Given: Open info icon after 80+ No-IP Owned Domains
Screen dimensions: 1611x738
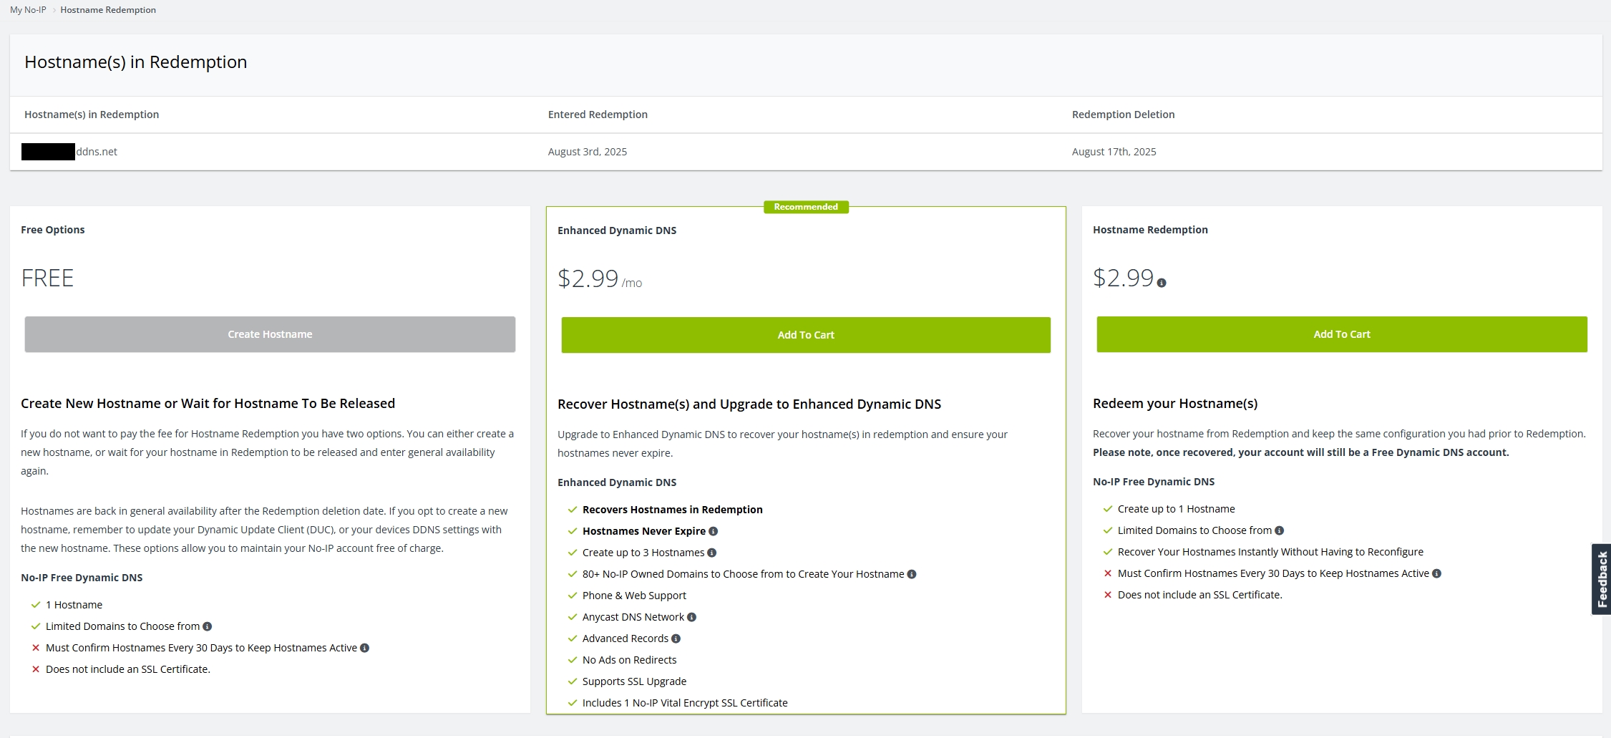Looking at the screenshot, I should tap(911, 574).
